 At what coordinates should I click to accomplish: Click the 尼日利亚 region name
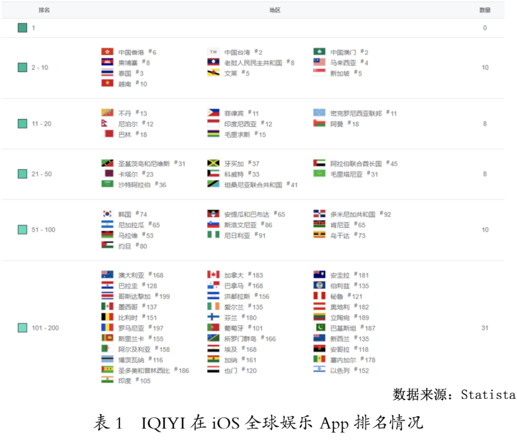coord(237,236)
